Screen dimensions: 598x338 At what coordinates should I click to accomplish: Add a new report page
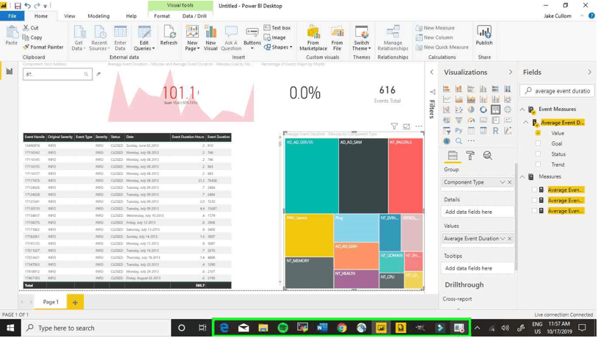[x=75, y=302]
